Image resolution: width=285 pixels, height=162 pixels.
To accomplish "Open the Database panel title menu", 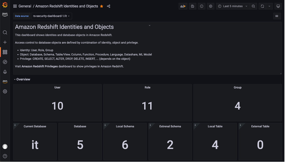I will pos(80,126).
